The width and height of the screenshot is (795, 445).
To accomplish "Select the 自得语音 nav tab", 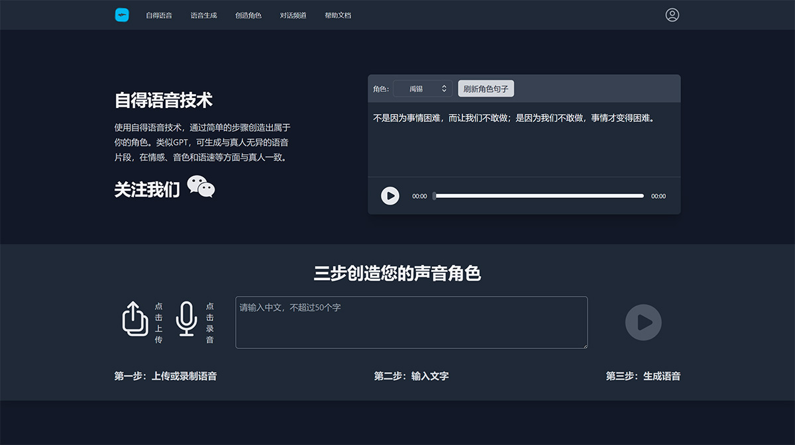I will point(159,15).
